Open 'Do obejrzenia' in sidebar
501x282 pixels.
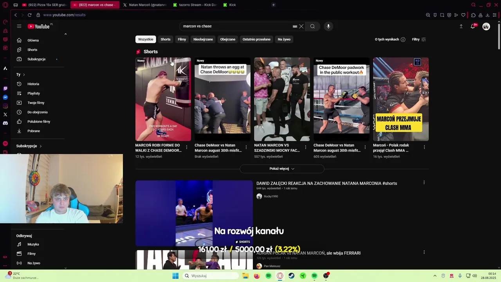pyautogui.click(x=38, y=112)
